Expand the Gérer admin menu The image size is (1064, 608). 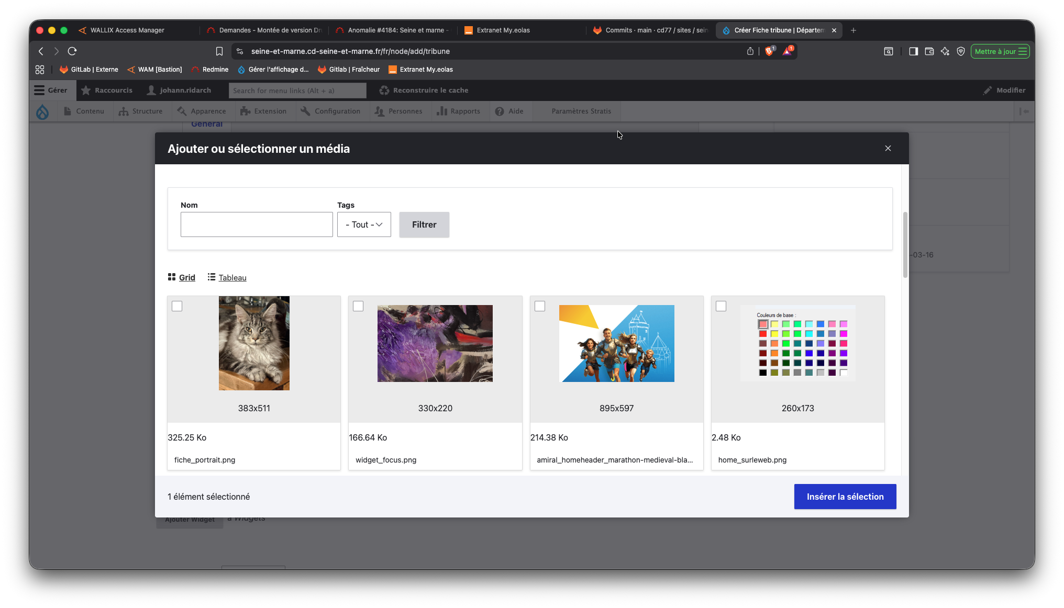(51, 91)
